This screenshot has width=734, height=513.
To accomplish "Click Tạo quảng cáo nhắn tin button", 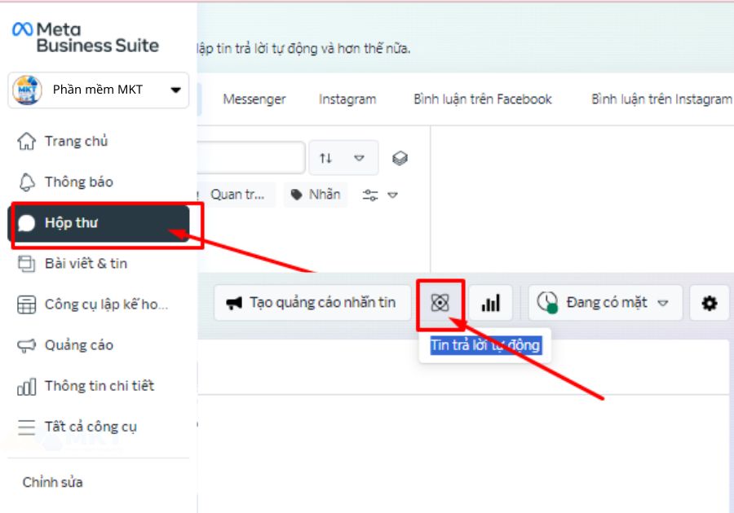I will click(312, 303).
